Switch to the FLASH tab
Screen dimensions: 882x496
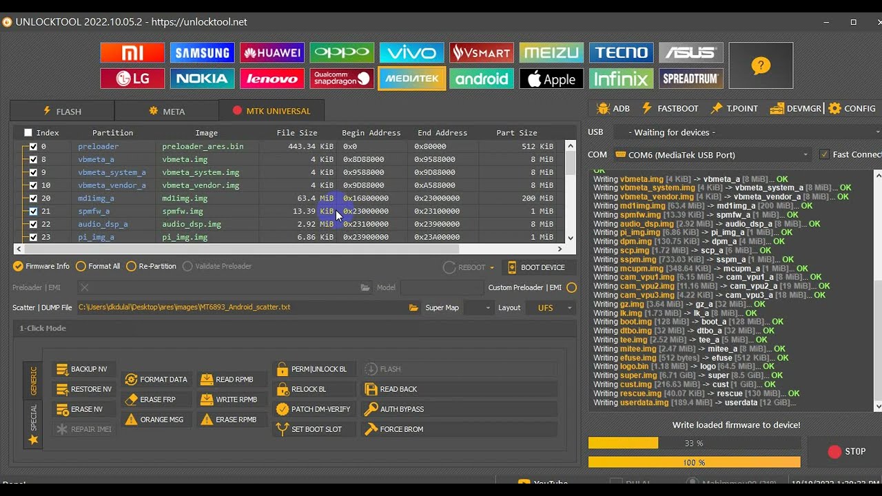point(62,111)
